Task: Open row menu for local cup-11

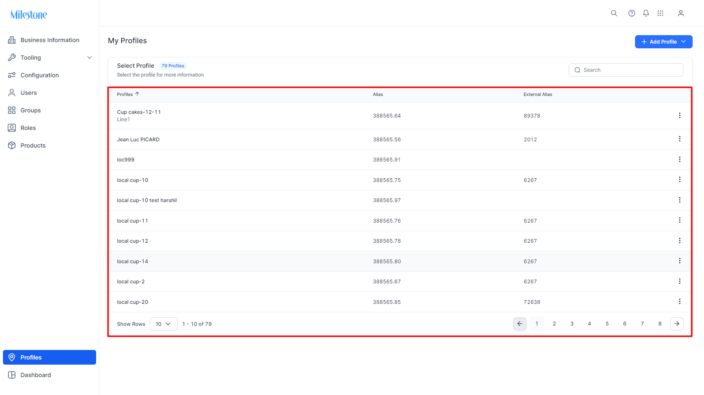Action: (679, 220)
